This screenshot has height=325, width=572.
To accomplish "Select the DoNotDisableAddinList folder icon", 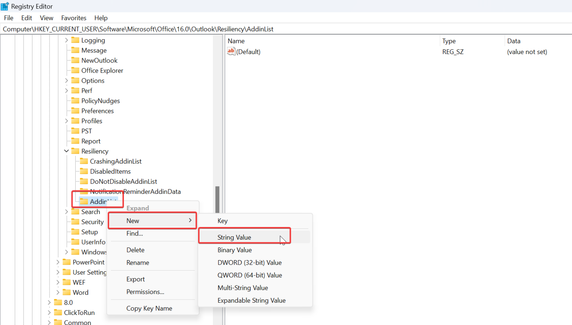I will (84, 181).
